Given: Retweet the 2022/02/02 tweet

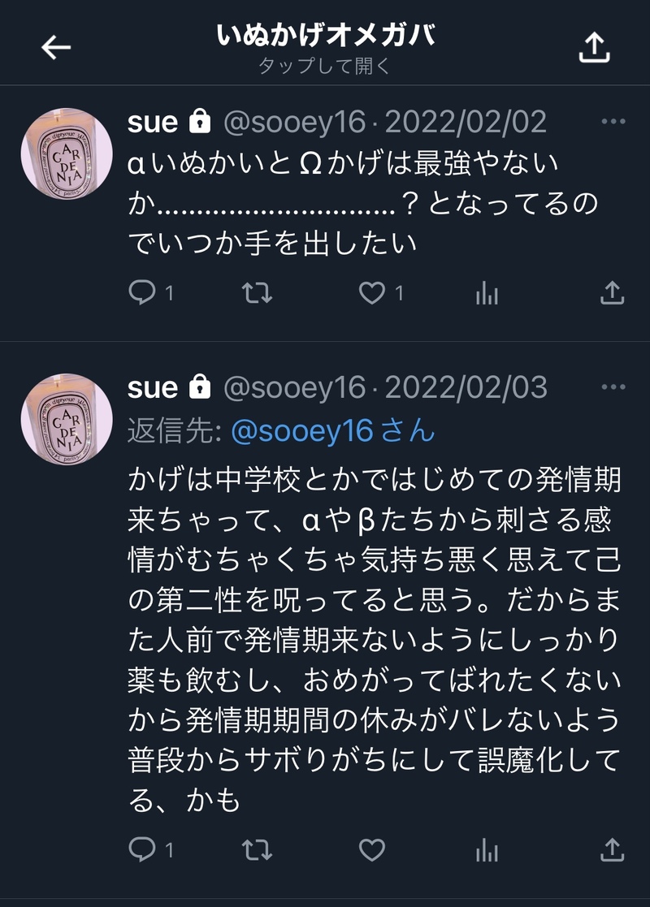Looking at the screenshot, I should (257, 293).
